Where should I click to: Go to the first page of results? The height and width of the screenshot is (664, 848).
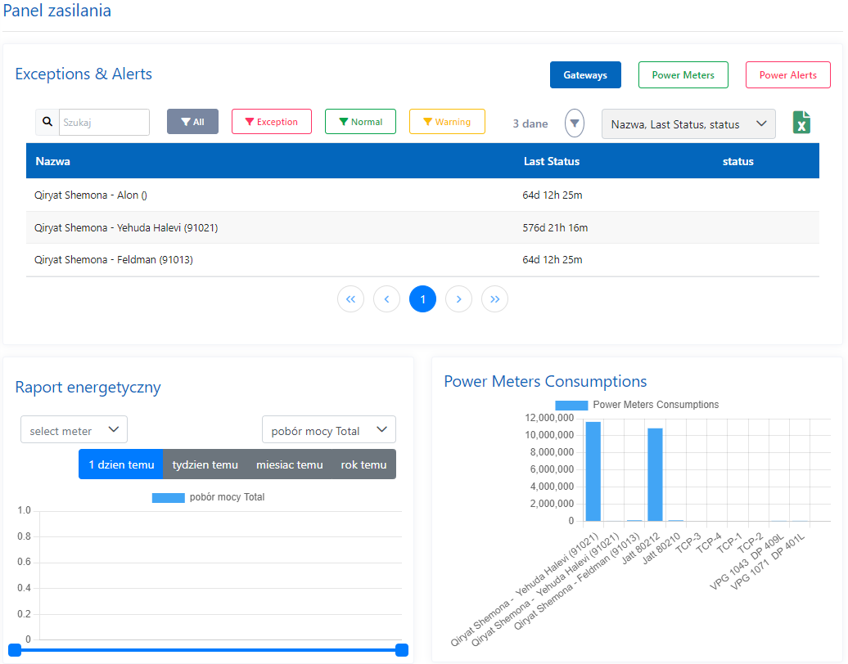point(350,299)
